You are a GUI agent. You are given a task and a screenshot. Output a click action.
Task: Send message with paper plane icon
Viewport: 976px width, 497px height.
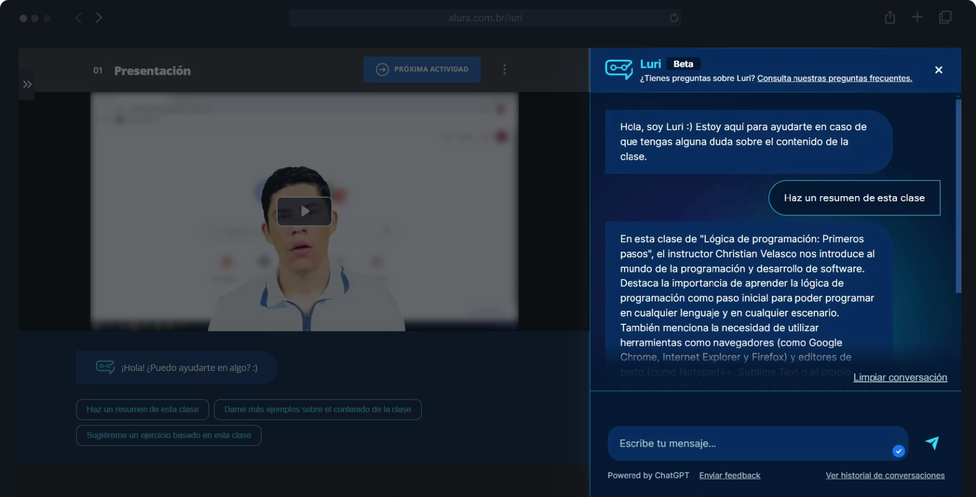click(x=932, y=443)
